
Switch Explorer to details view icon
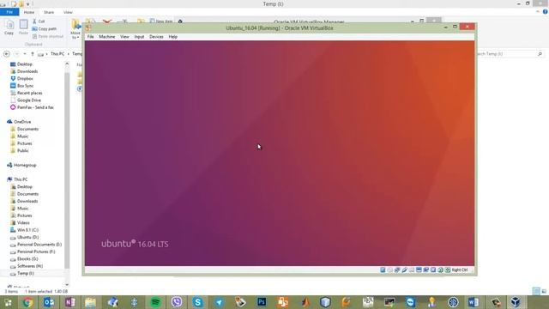tap(536, 291)
